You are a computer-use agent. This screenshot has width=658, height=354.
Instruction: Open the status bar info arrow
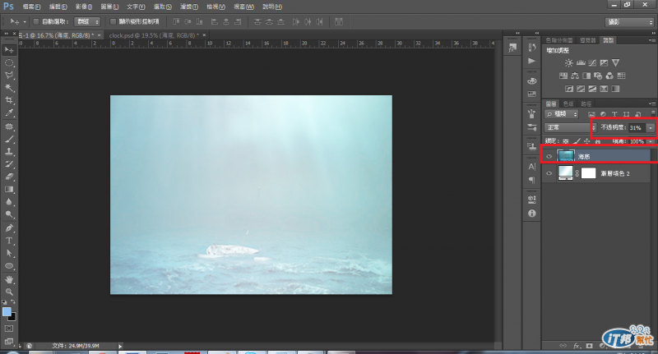tap(120, 346)
